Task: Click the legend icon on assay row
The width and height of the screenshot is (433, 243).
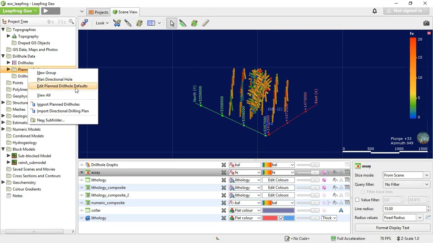Action: (347, 172)
